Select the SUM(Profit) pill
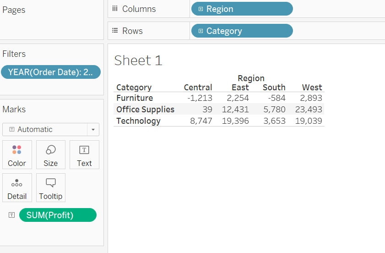The height and width of the screenshot is (253, 385). pyautogui.click(x=58, y=215)
